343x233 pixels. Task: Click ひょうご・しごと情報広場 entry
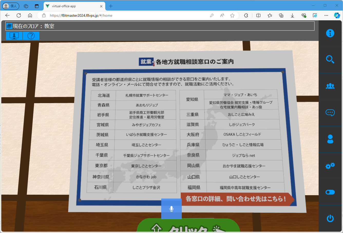click(243, 145)
